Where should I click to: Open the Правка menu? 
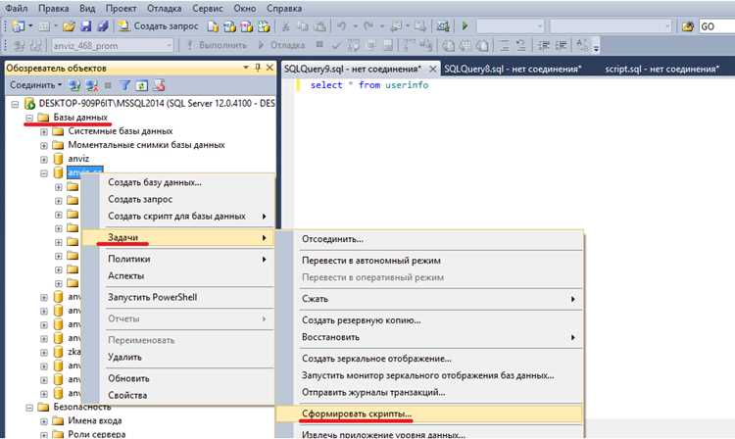click(x=54, y=9)
